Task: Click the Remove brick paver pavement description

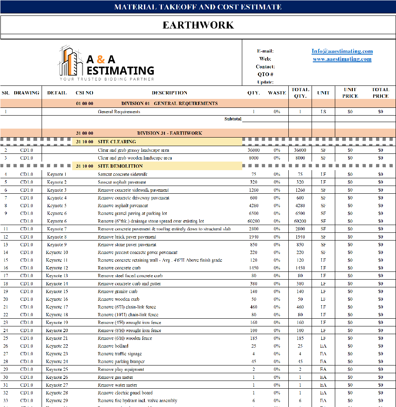Action: click(127, 237)
